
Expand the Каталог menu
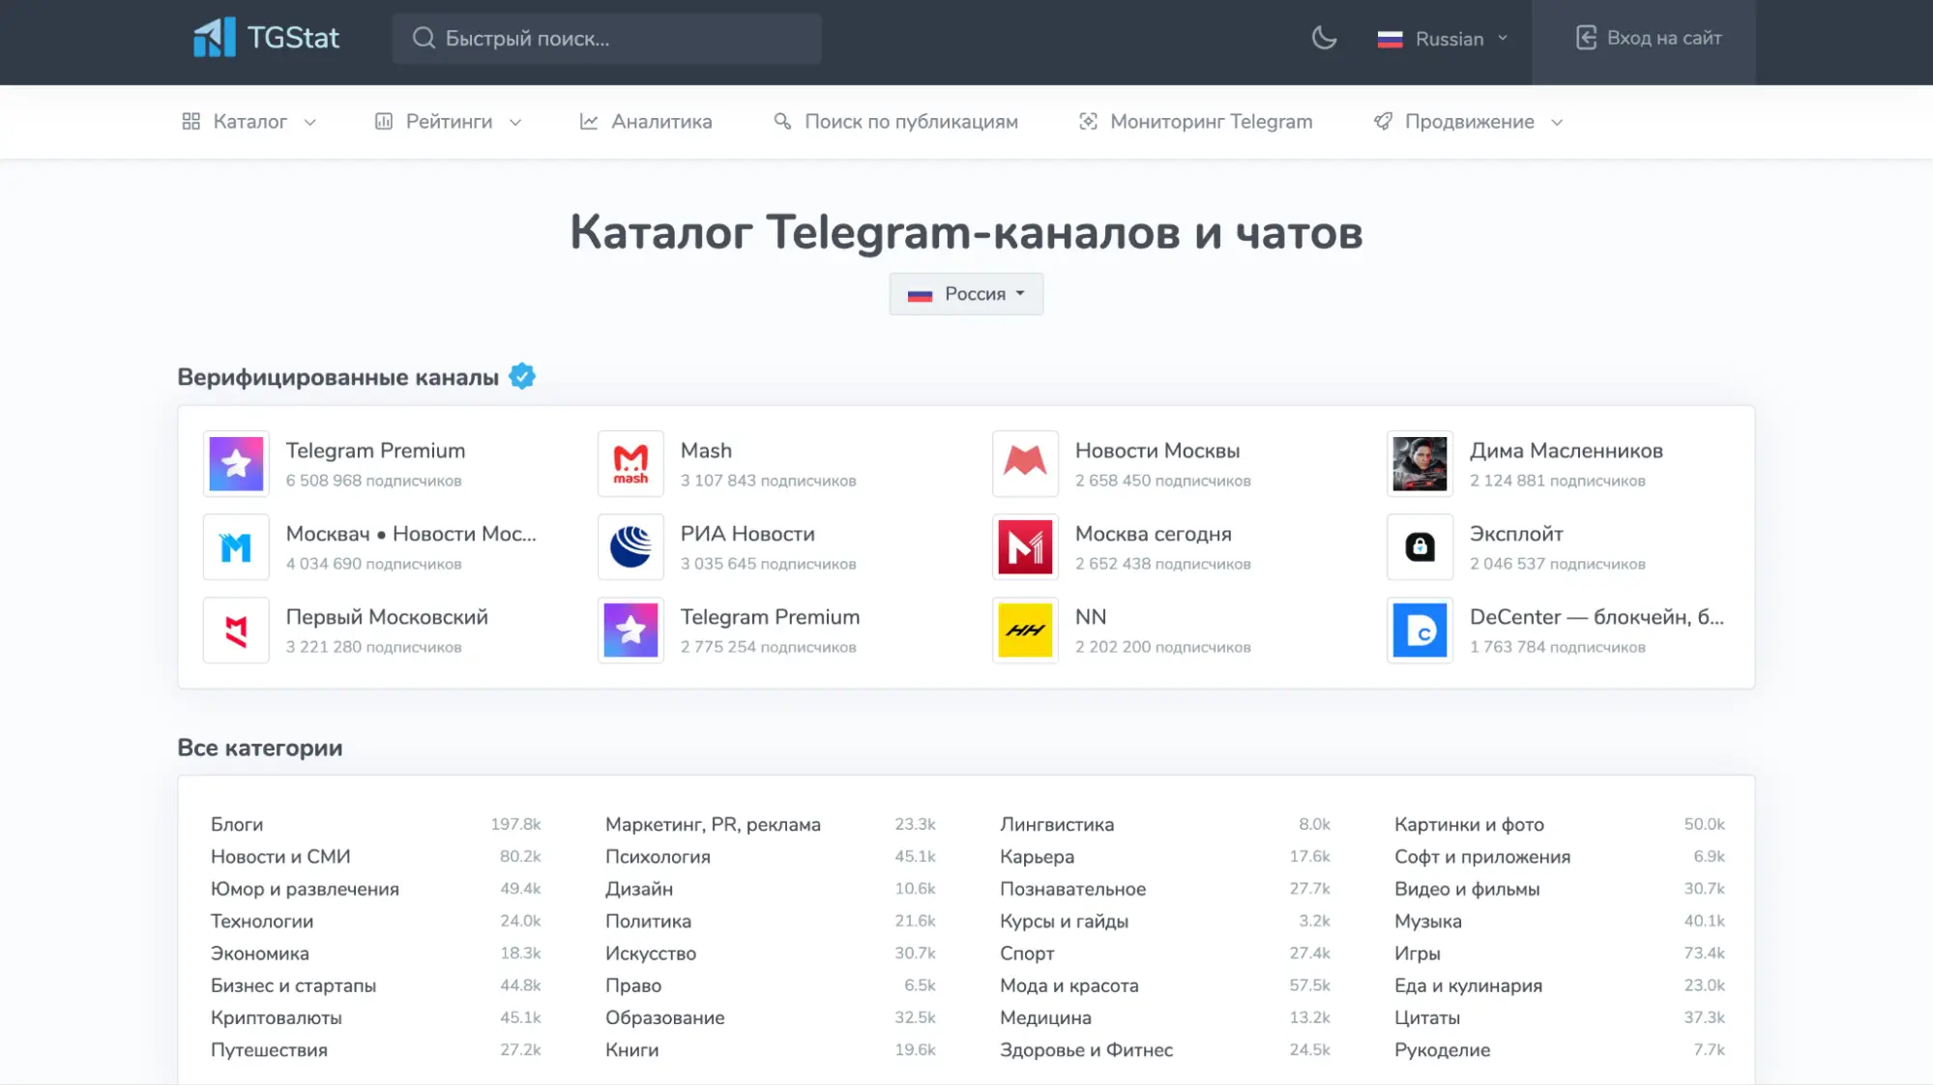click(x=249, y=122)
